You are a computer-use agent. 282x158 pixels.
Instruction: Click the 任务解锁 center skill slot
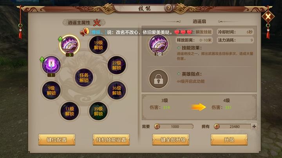[x=84, y=78]
